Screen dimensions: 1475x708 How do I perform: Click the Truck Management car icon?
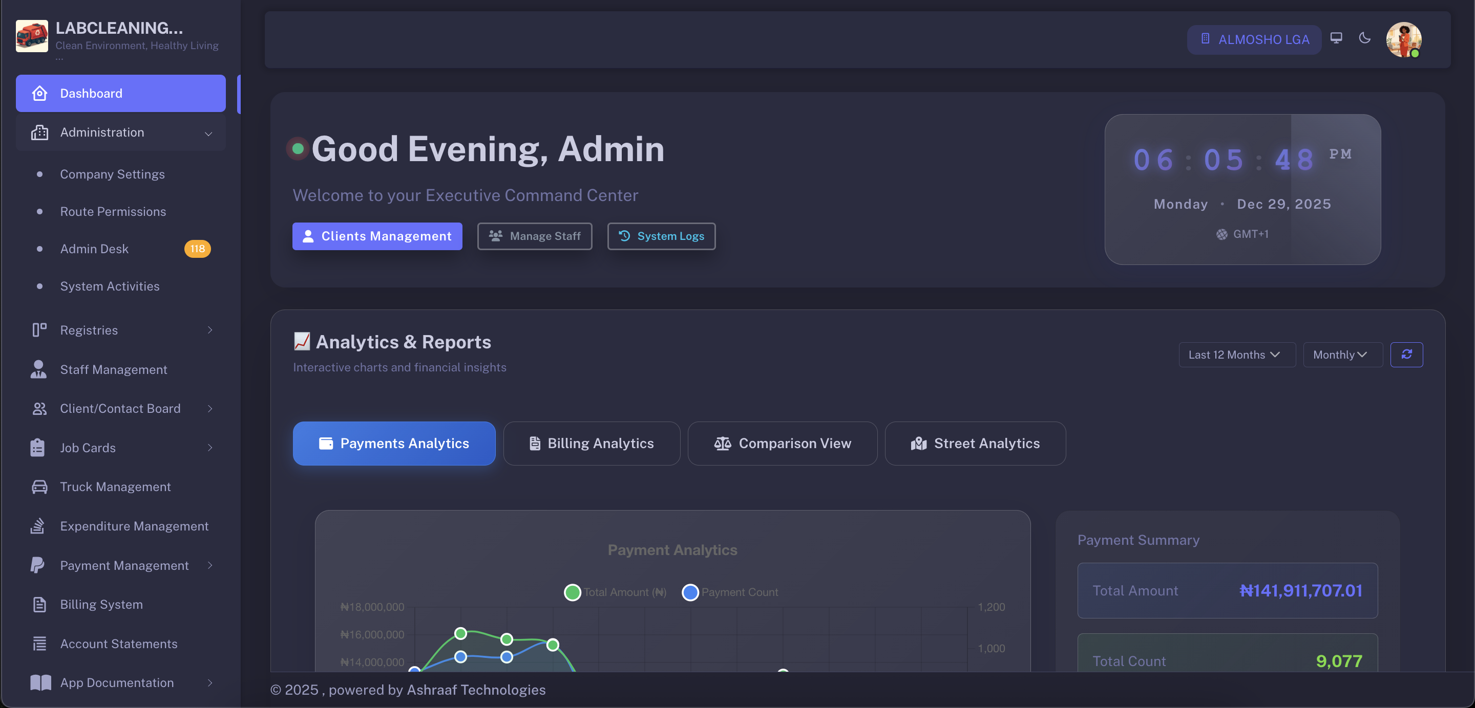(39, 486)
